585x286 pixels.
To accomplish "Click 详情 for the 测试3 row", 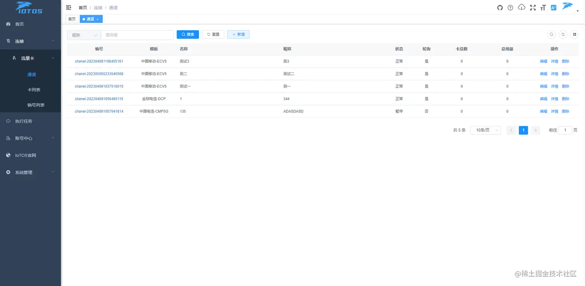I will point(554,61).
